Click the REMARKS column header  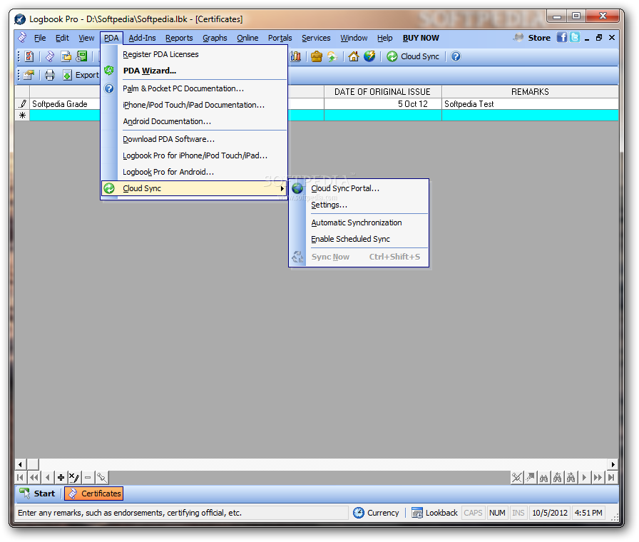pos(530,92)
